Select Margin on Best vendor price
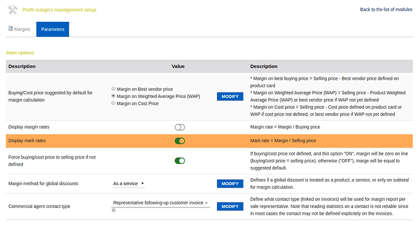This screenshot has width=417, height=231. 113,89
